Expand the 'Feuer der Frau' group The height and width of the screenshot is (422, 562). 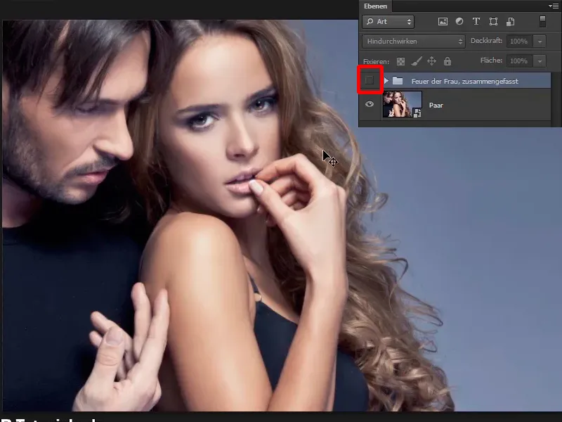point(386,81)
